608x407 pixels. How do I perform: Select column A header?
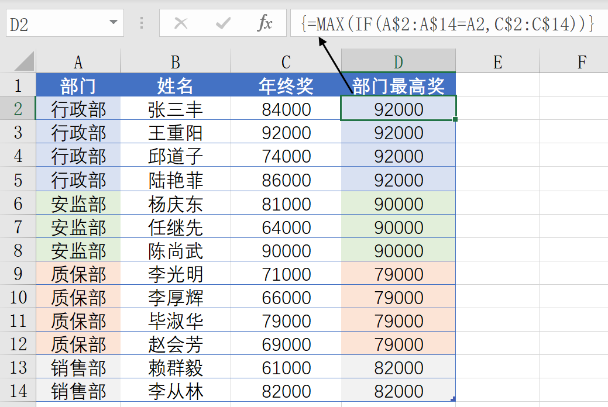(78, 61)
